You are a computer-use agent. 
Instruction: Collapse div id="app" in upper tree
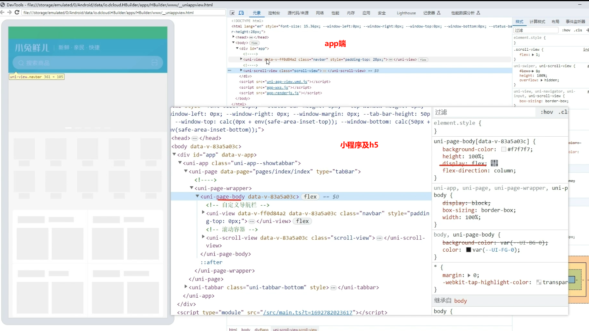click(237, 48)
